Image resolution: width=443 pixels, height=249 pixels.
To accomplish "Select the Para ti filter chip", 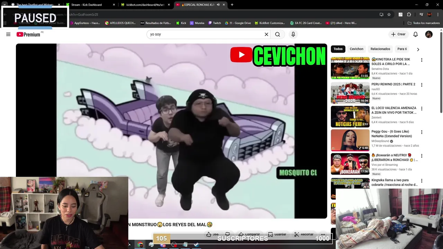I will pyautogui.click(x=402, y=49).
